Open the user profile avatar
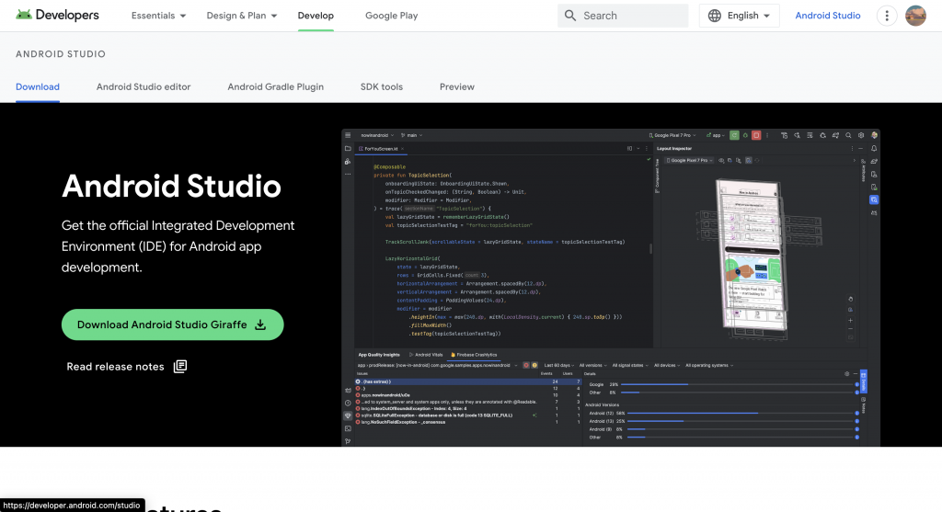 [915, 16]
